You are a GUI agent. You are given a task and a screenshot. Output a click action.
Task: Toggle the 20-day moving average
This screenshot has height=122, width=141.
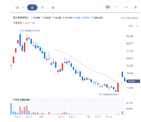(x=26, y=23)
